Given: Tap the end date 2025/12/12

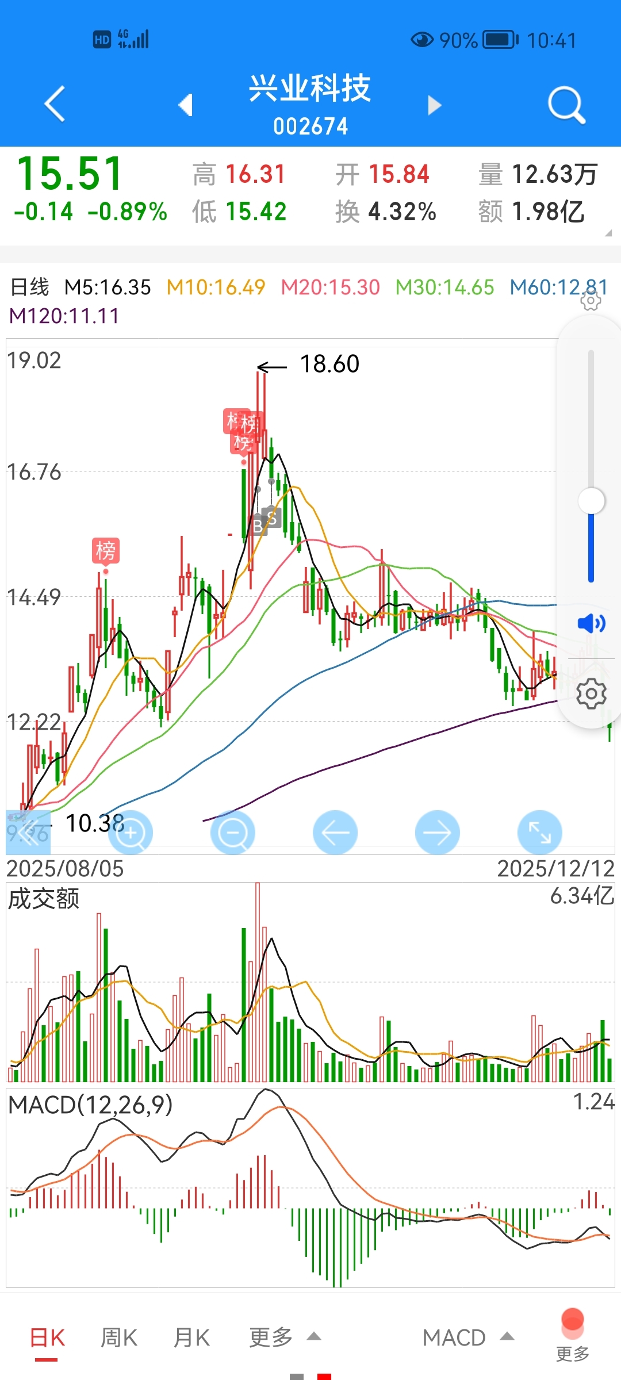Looking at the screenshot, I should click(556, 868).
